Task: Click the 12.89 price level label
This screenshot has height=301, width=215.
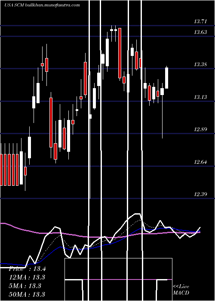Action: pyautogui.click(x=200, y=129)
